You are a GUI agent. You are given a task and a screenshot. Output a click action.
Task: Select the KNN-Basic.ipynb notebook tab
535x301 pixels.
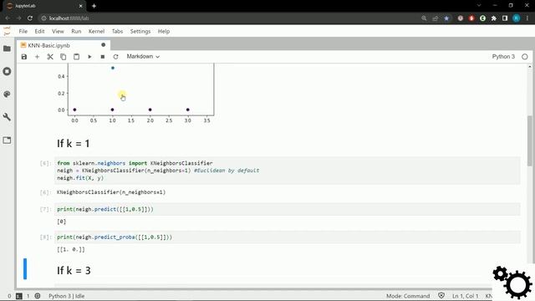64,45
